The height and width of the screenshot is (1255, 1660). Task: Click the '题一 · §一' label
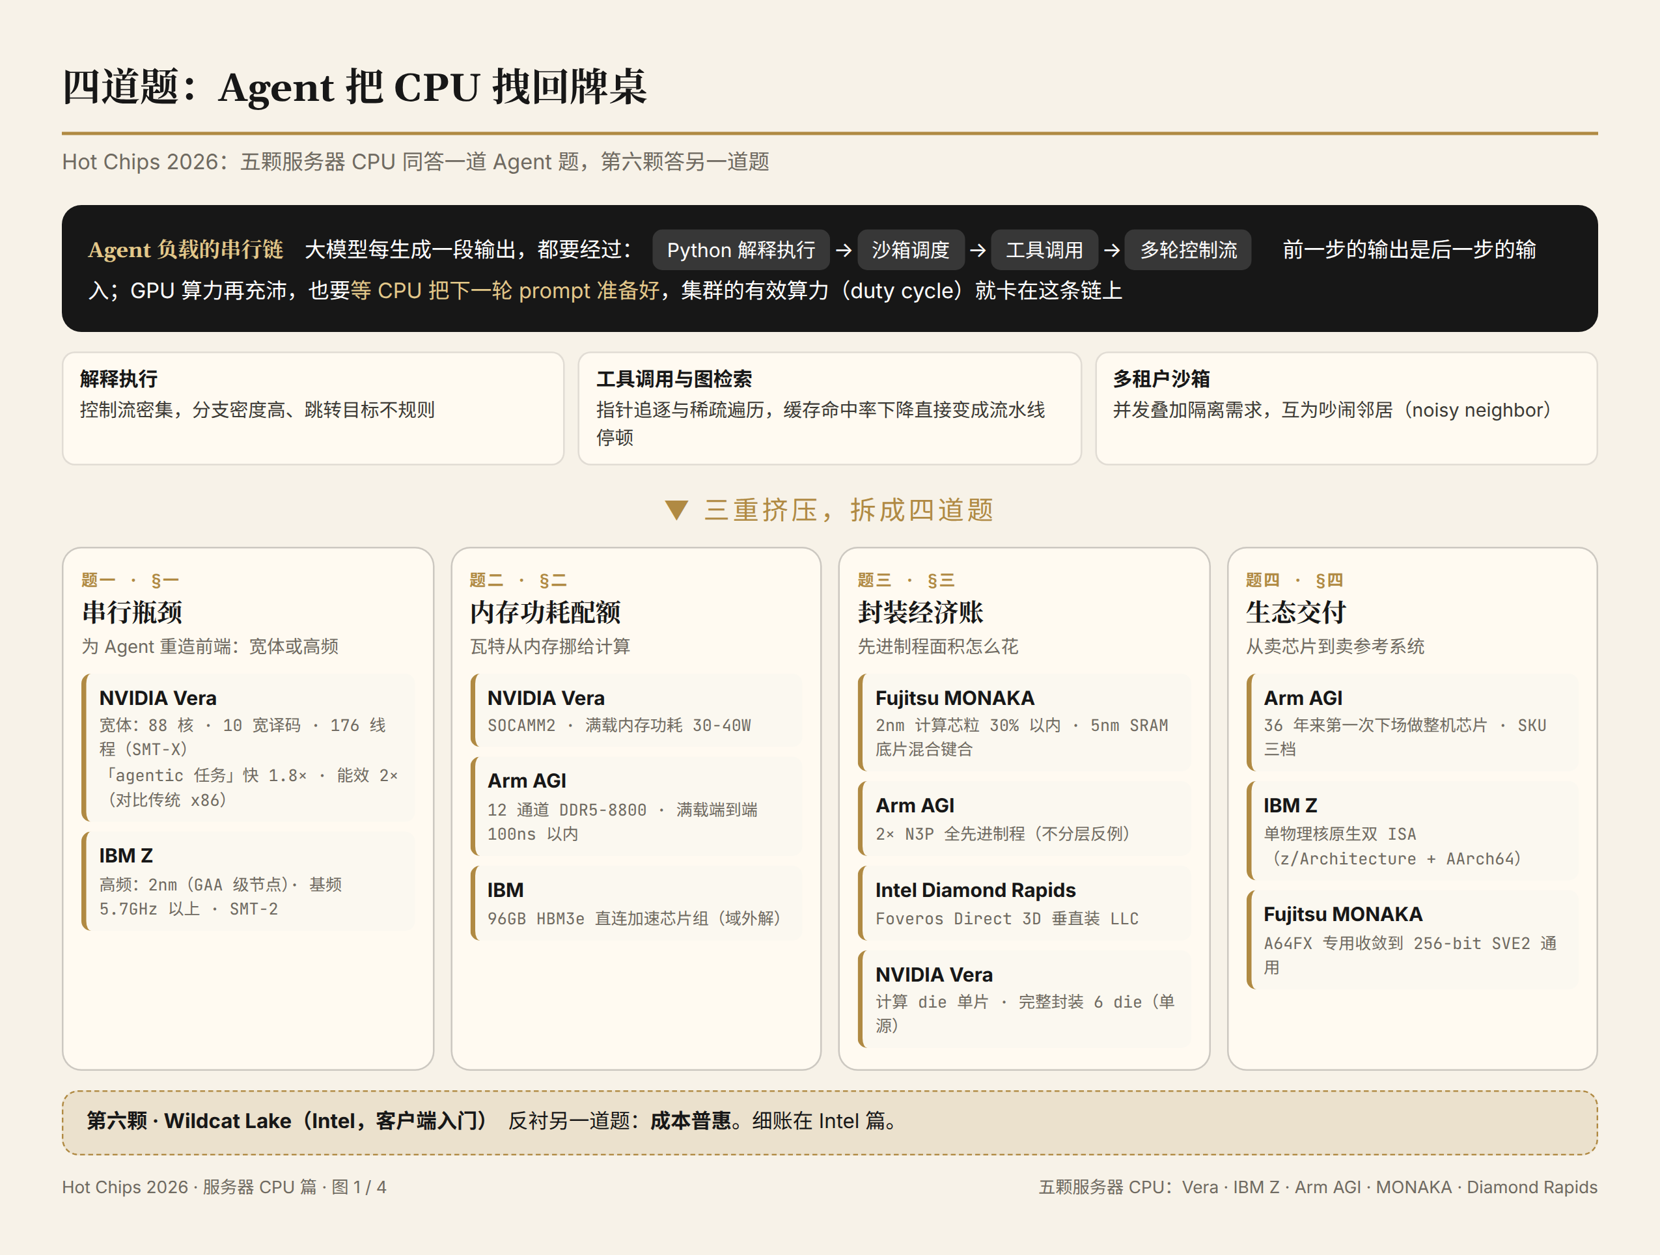tap(130, 580)
